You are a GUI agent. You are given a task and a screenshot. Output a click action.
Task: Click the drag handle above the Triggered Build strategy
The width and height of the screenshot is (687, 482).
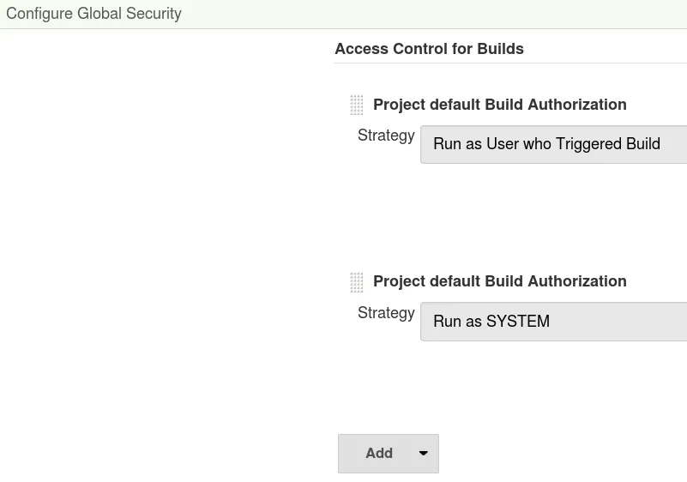point(357,105)
